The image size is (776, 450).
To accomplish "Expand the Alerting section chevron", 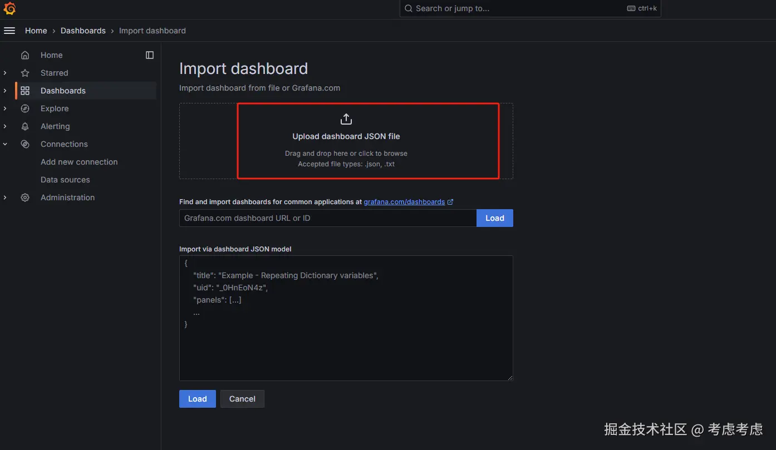I will (x=5, y=126).
